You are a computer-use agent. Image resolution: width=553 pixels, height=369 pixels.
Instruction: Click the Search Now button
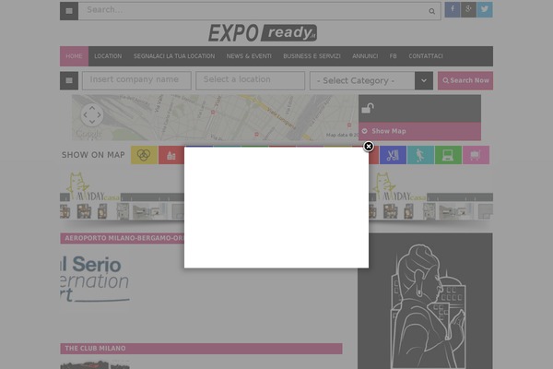[x=465, y=80]
